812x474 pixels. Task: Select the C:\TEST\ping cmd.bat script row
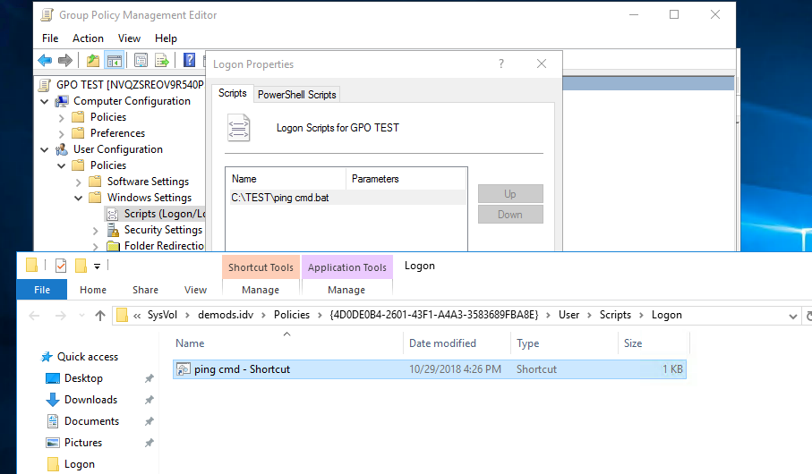click(347, 198)
